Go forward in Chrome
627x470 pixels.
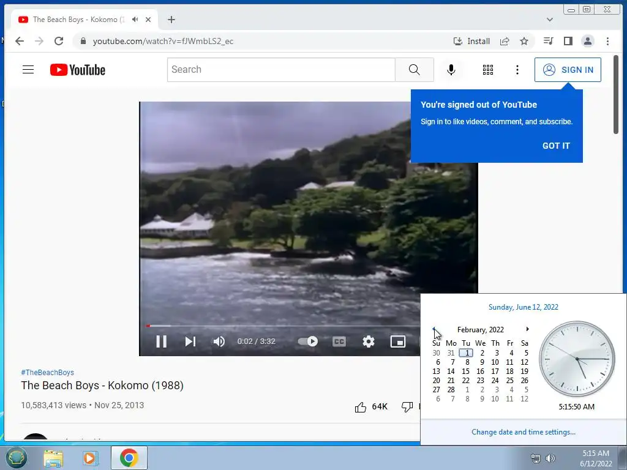click(39, 41)
